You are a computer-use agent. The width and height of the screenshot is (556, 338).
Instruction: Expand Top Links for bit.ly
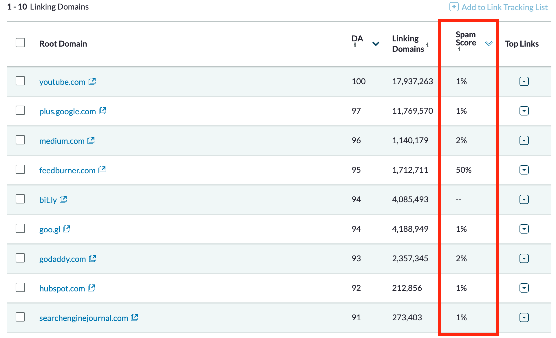pos(524,199)
